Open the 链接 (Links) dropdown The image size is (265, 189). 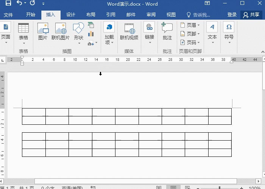point(150,33)
